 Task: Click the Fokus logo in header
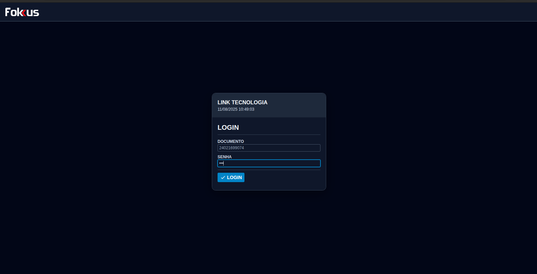(x=22, y=12)
